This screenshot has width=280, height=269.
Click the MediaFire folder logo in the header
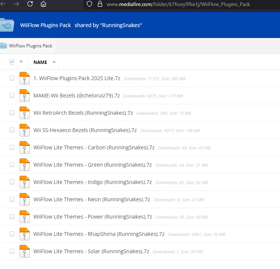pos(7,25)
